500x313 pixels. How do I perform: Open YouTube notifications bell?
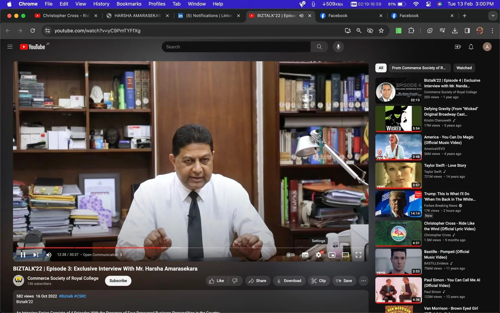tap(471, 47)
